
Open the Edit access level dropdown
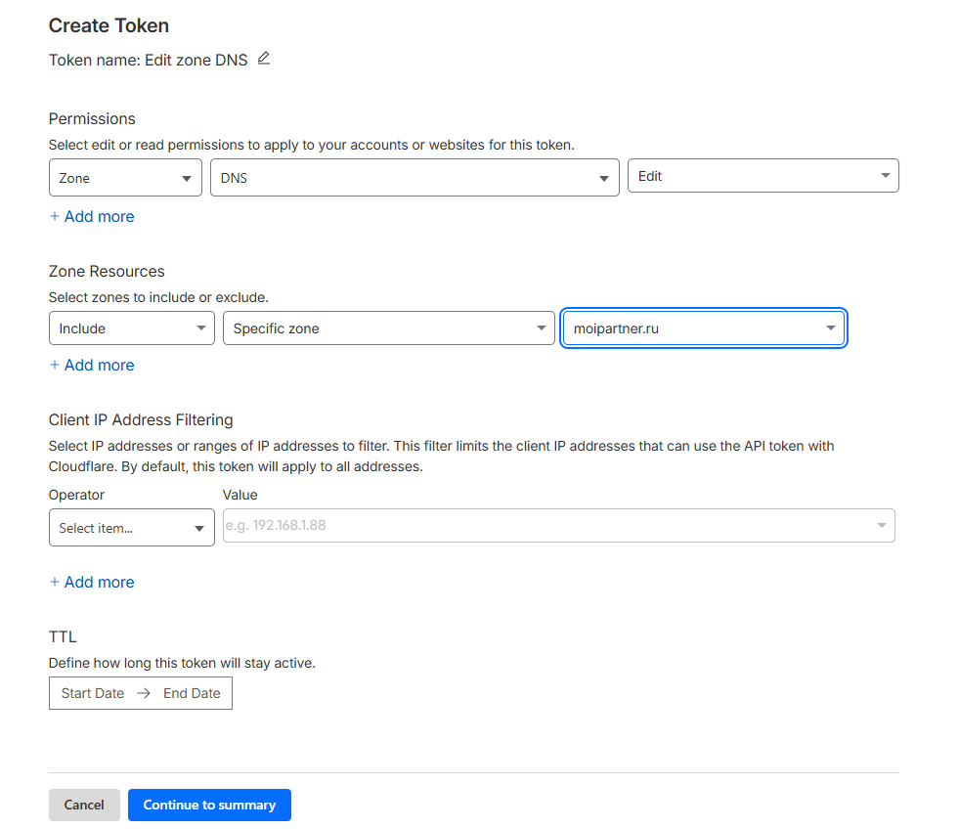click(763, 176)
